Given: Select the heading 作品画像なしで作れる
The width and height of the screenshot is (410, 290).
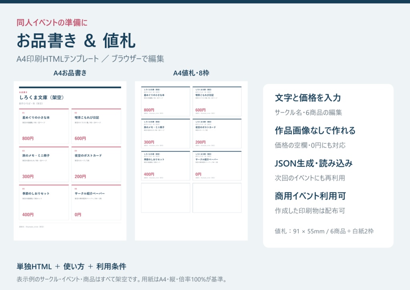Looking at the screenshot, I should click(315, 130).
